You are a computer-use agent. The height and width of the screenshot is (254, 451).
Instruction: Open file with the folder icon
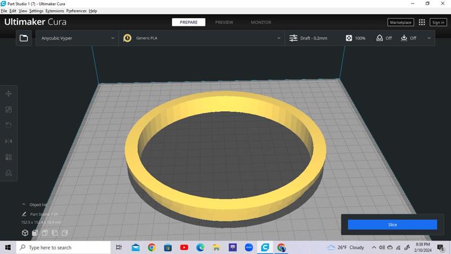point(24,38)
